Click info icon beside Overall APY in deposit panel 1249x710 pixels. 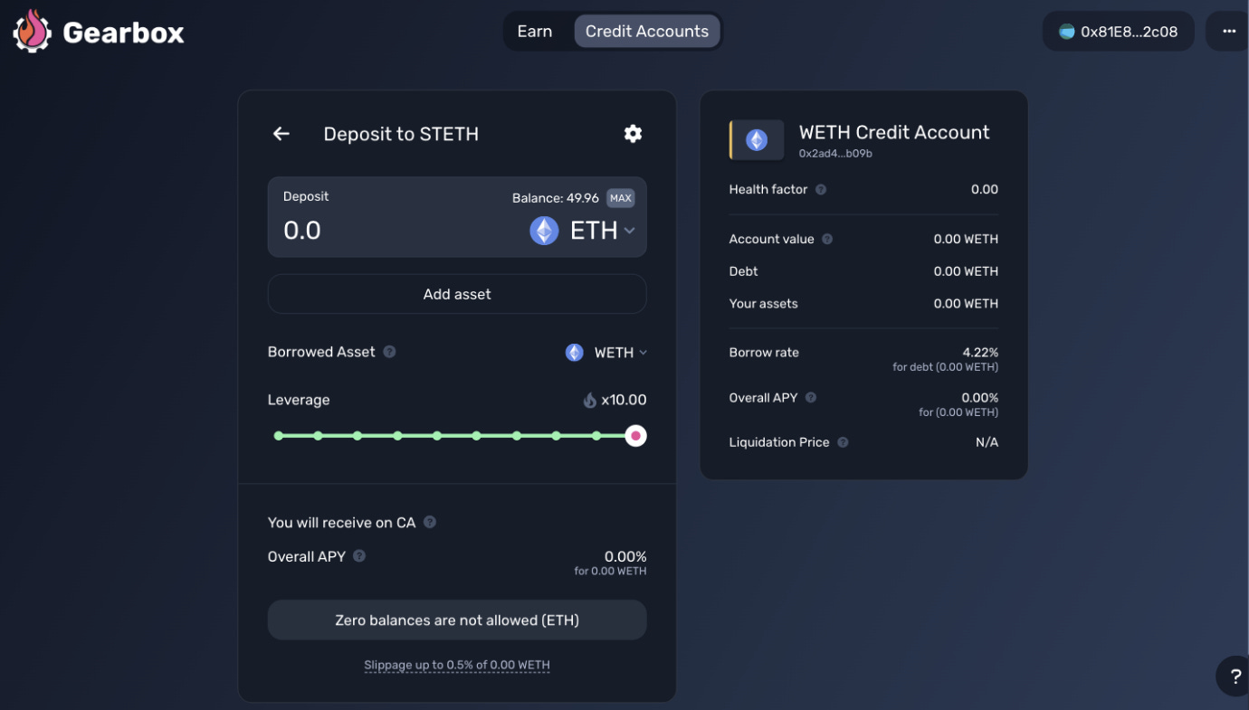click(359, 556)
